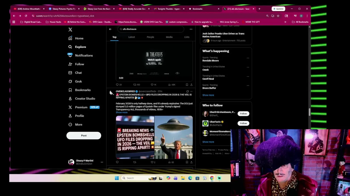The height and width of the screenshot is (196, 350).
Task: Click Watch again on the video
Action: tap(154, 60)
